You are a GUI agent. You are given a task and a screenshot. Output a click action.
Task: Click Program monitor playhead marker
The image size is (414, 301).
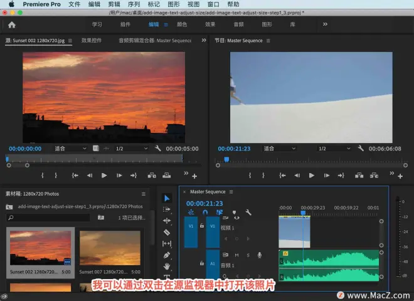coord(226,159)
